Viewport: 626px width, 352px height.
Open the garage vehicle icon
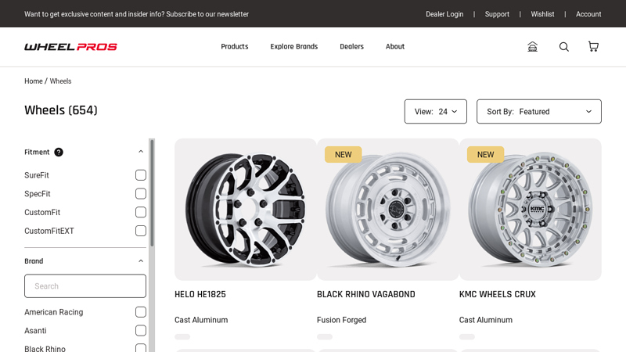coord(532,47)
